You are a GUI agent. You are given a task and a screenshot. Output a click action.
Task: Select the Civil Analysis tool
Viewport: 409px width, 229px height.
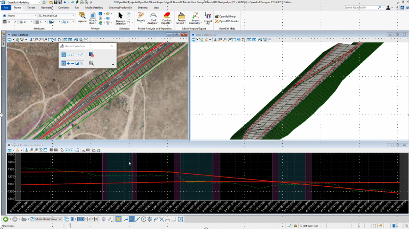click(x=153, y=18)
